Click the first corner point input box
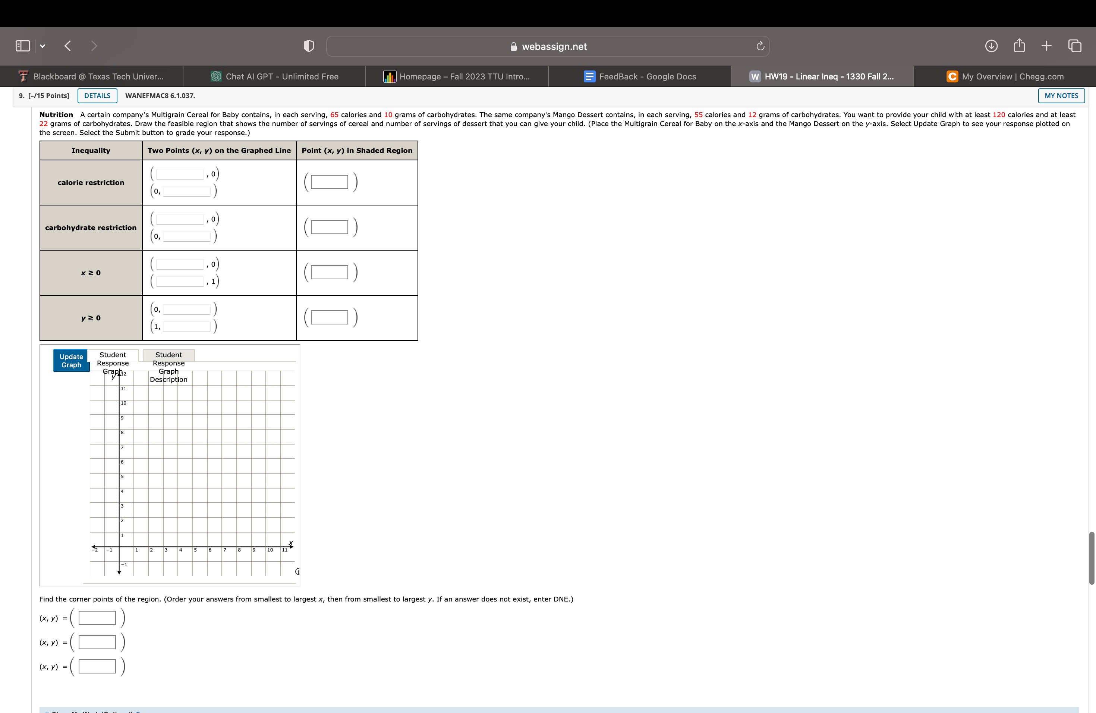The width and height of the screenshot is (1096, 713). [97, 618]
